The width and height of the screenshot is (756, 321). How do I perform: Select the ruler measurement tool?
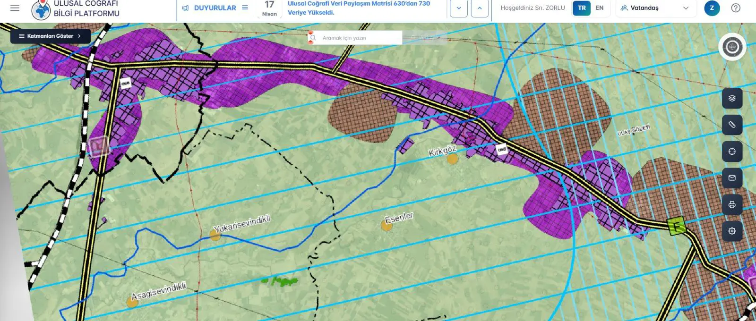pos(732,125)
